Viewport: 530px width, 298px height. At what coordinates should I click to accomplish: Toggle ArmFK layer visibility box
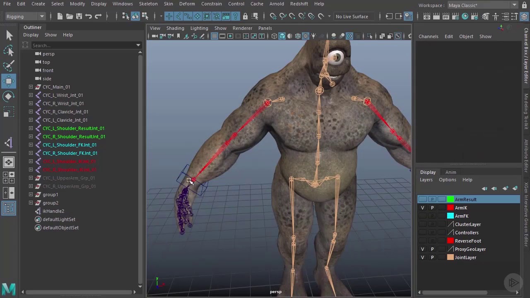422,216
